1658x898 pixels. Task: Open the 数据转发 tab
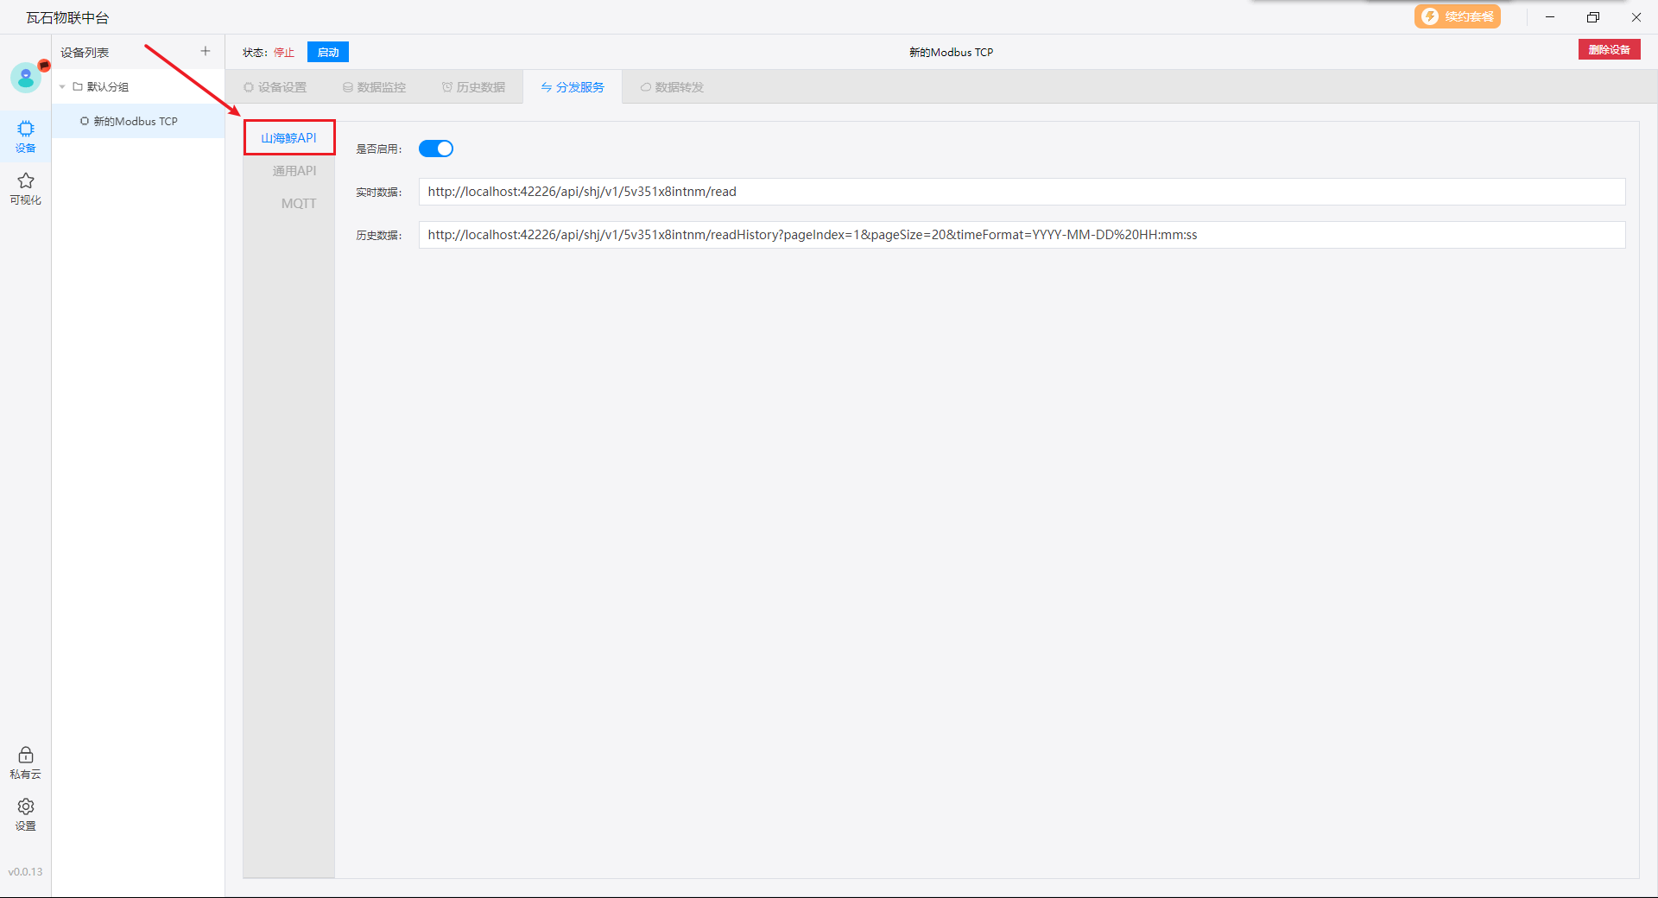pyautogui.click(x=672, y=87)
